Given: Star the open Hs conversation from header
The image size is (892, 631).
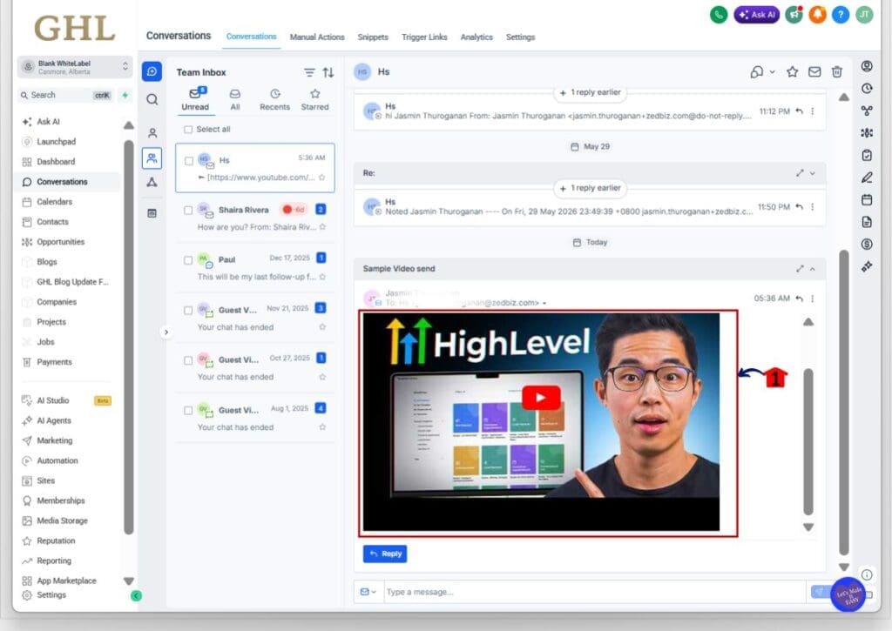Looking at the screenshot, I should pyautogui.click(x=792, y=71).
